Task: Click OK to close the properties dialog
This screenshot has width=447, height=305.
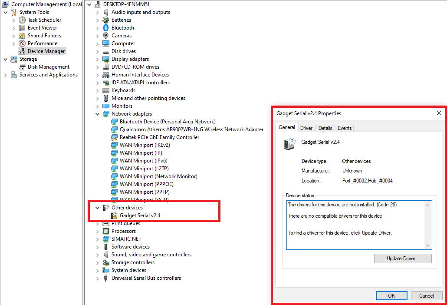Action: coord(391,295)
